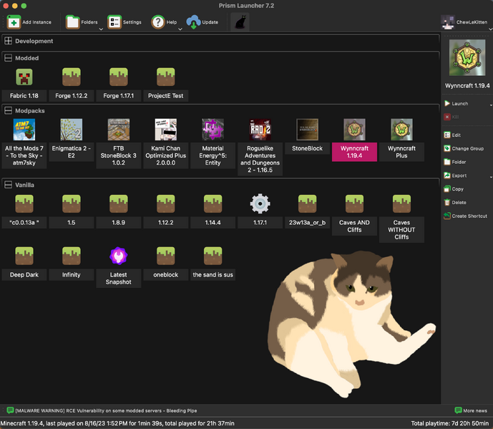Select the 1.17.1 gear icon instance
The image size is (493, 429).
click(x=260, y=204)
